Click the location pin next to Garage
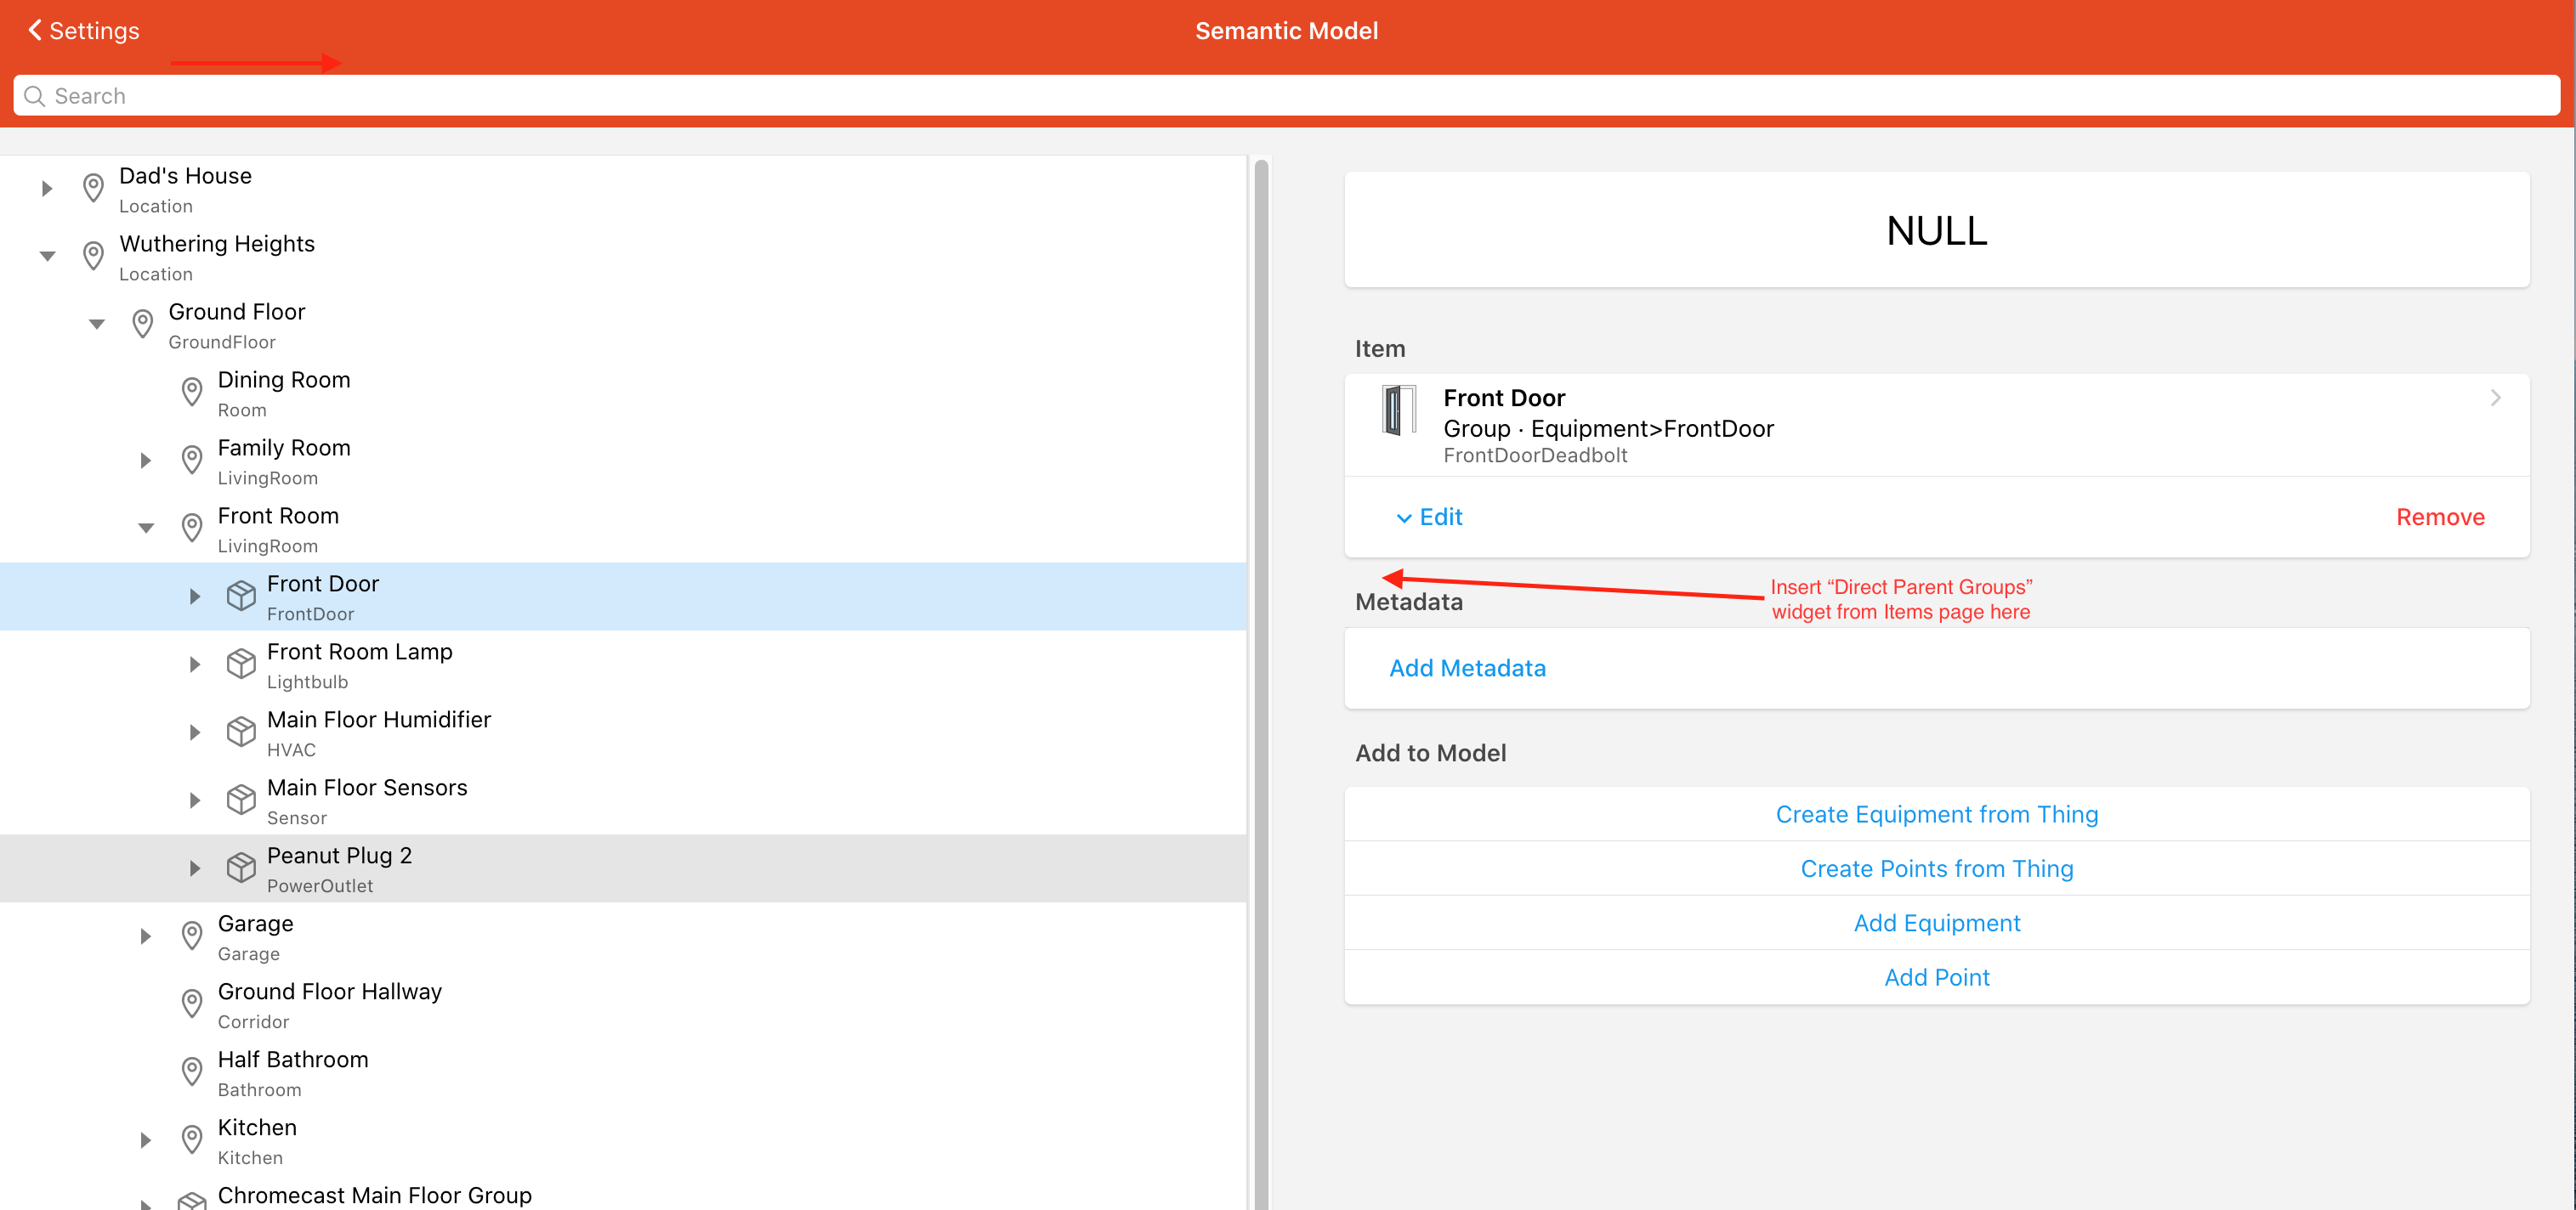This screenshot has height=1210, width=2576. tap(192, 936)
